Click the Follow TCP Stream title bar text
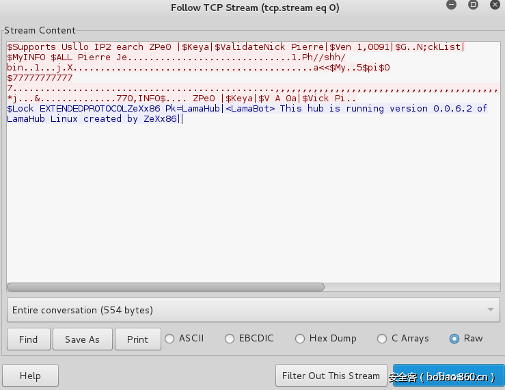Screen dimensions: 505x390 point(254,8)
